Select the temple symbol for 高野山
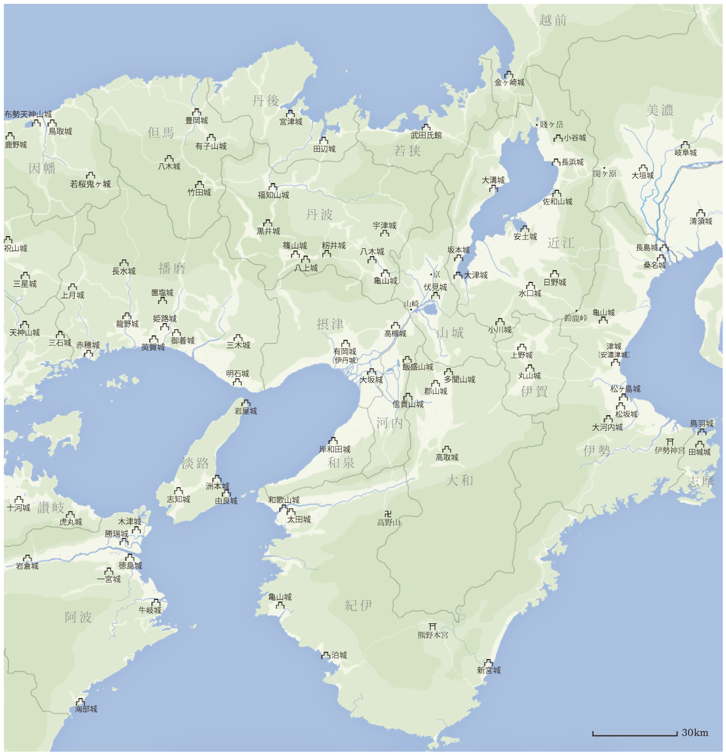 (x=388, y=514)
